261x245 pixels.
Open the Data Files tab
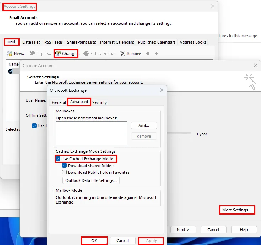click(x=31, y=42)
